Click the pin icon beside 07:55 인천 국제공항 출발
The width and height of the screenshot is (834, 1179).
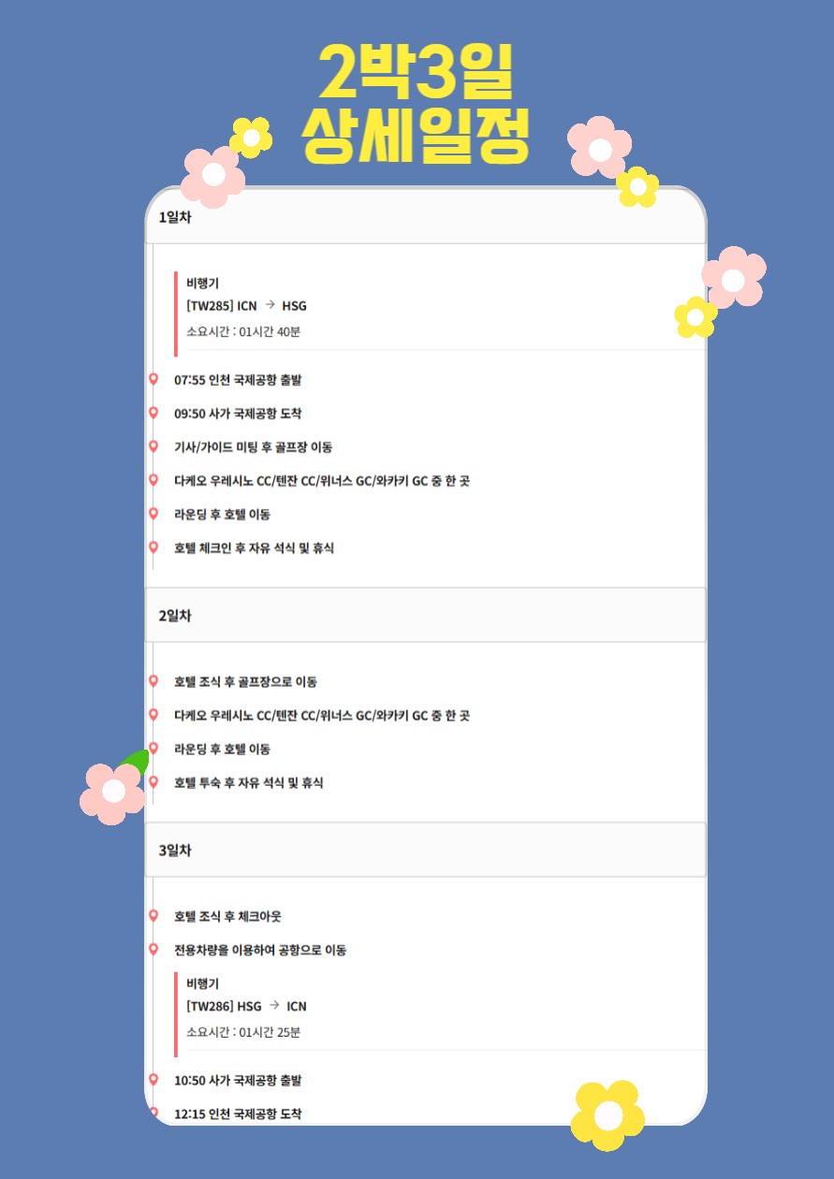coord(154,380)
